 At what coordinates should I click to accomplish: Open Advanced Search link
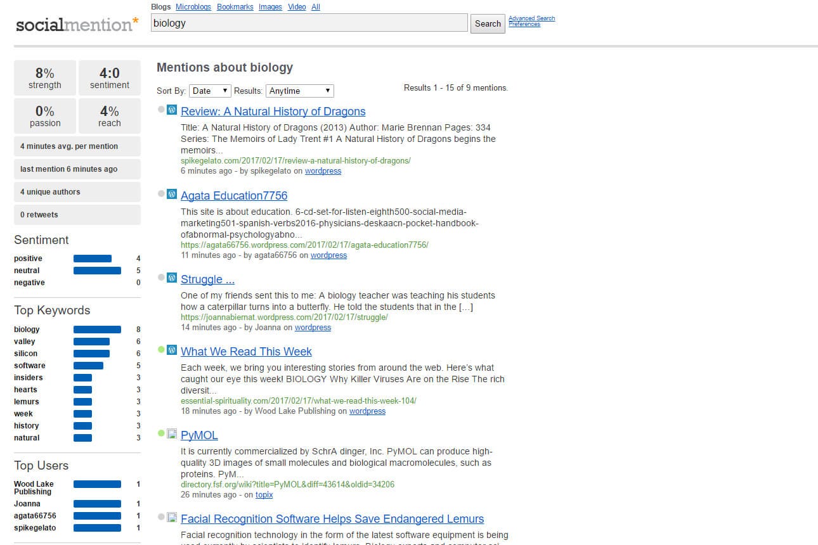click(531, 18)
